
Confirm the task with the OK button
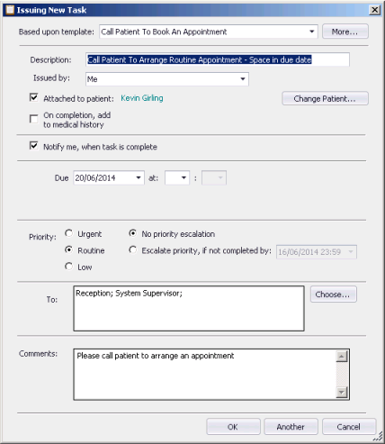233,427
